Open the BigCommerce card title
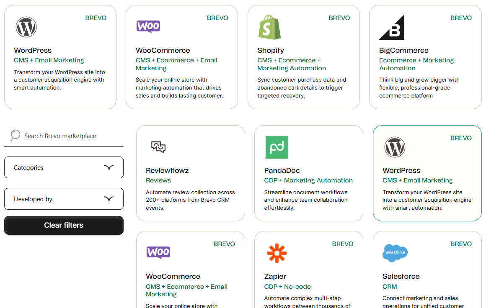486x308 pixels. [403, 51]
